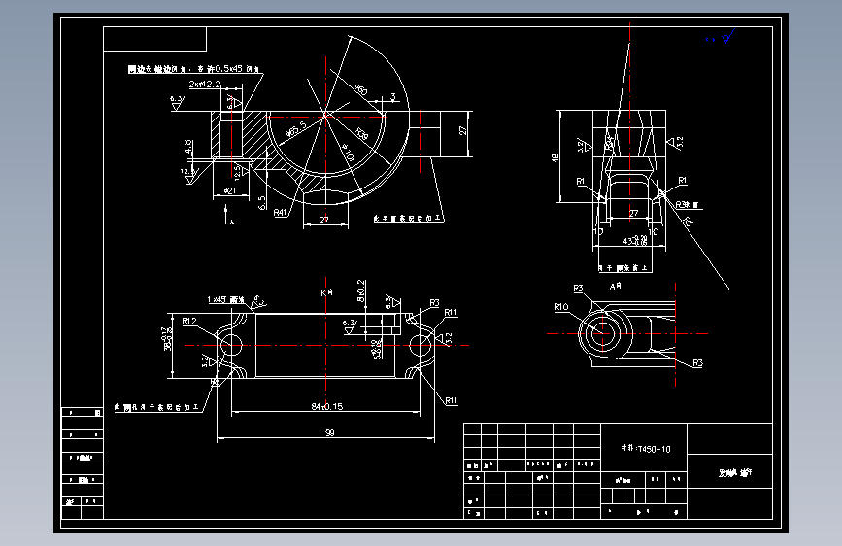Click the R10 radius label
The height and width of the screenshot is (546, 842).
click(x=561, y=307)
